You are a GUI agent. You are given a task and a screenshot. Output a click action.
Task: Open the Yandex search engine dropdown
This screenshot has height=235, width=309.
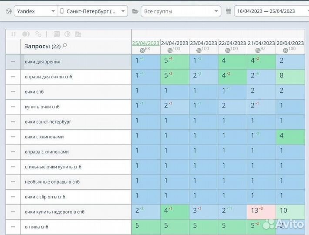point(35,11)
